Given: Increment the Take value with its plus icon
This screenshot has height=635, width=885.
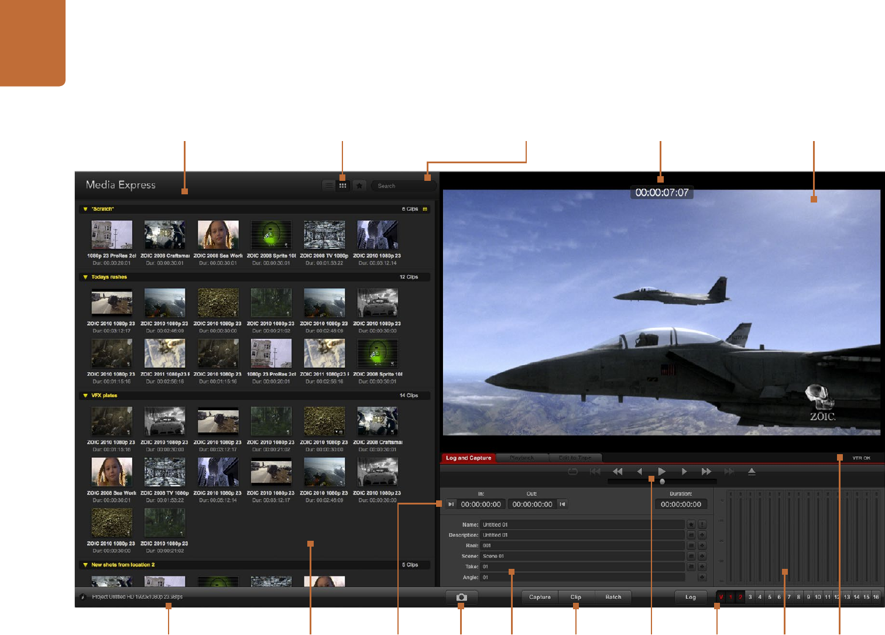Looking at the screenshot, I should [702, 567].
